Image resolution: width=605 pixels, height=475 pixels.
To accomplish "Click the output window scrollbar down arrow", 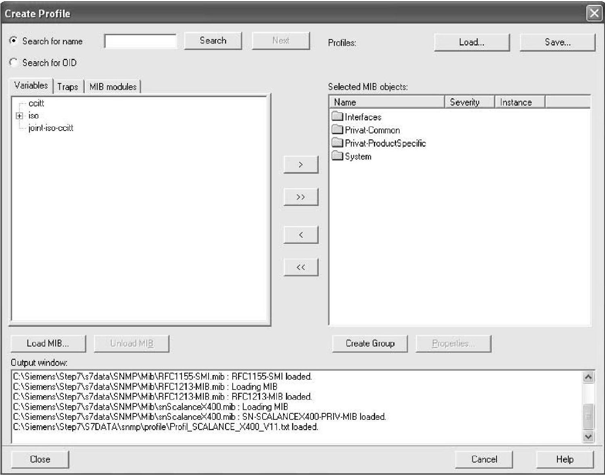I will (x=588, y=436).
